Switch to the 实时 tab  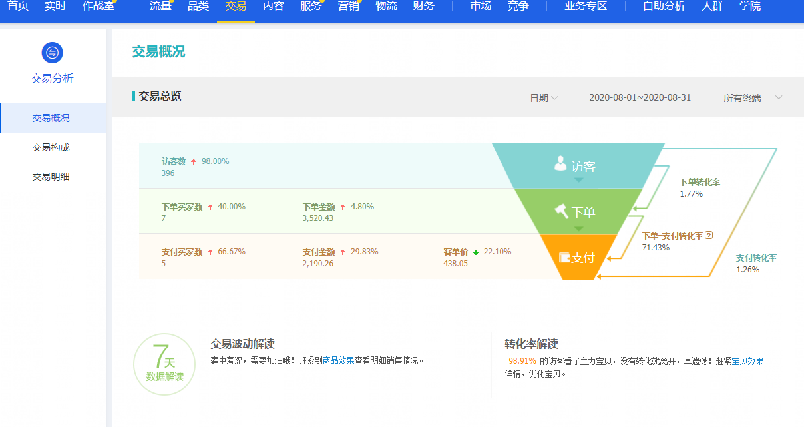click(x=55, y=7)
